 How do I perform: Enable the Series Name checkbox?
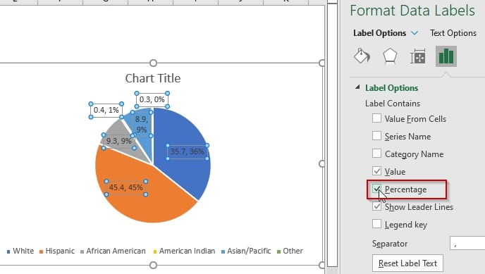(376, 136)
